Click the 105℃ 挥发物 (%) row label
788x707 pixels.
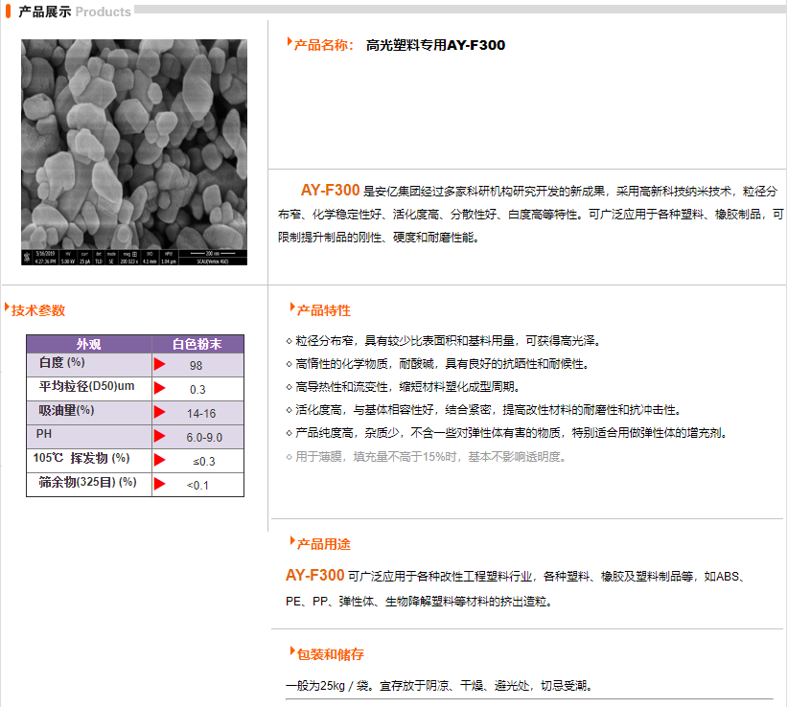click(81, 458)
